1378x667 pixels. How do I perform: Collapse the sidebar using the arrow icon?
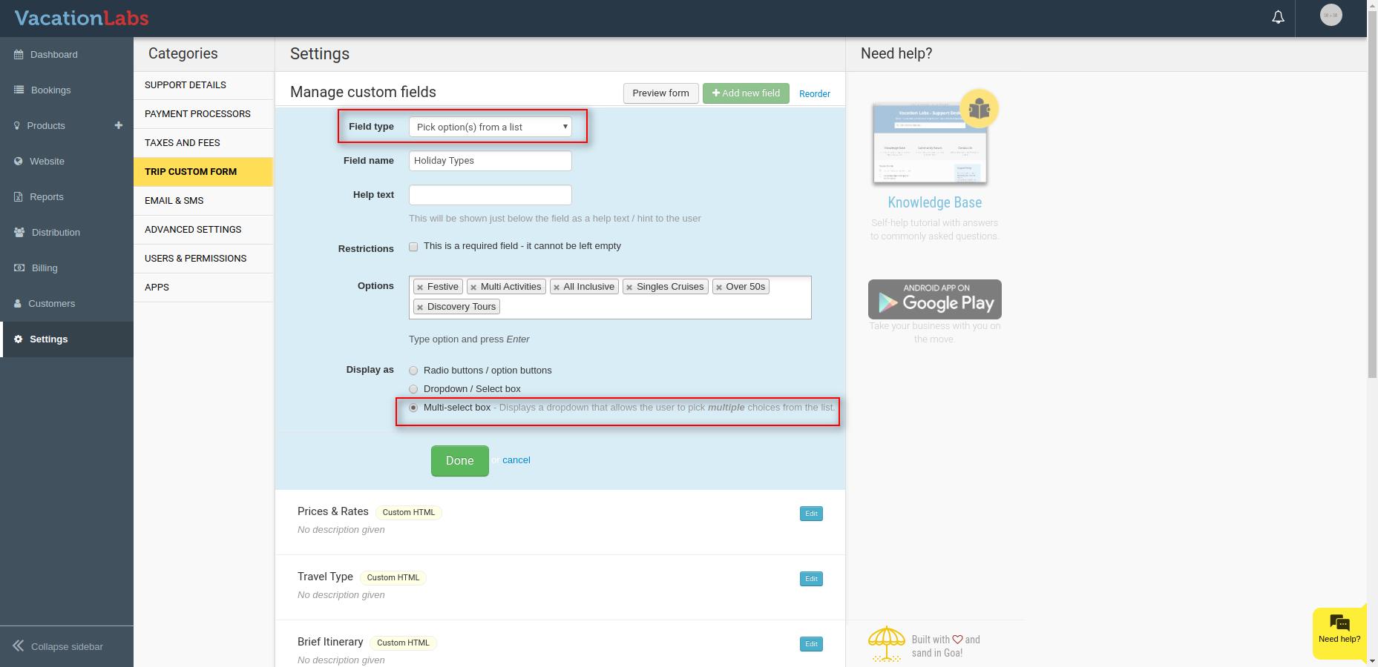(19, 646)
